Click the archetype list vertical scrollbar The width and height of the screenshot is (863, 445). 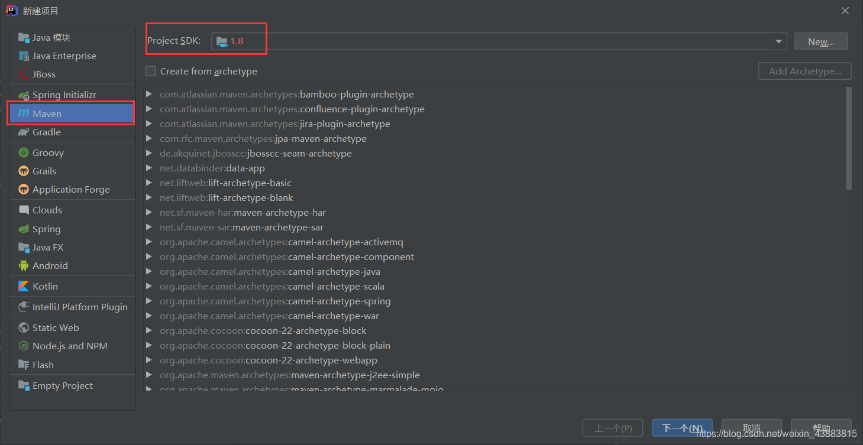coord(849,138)
